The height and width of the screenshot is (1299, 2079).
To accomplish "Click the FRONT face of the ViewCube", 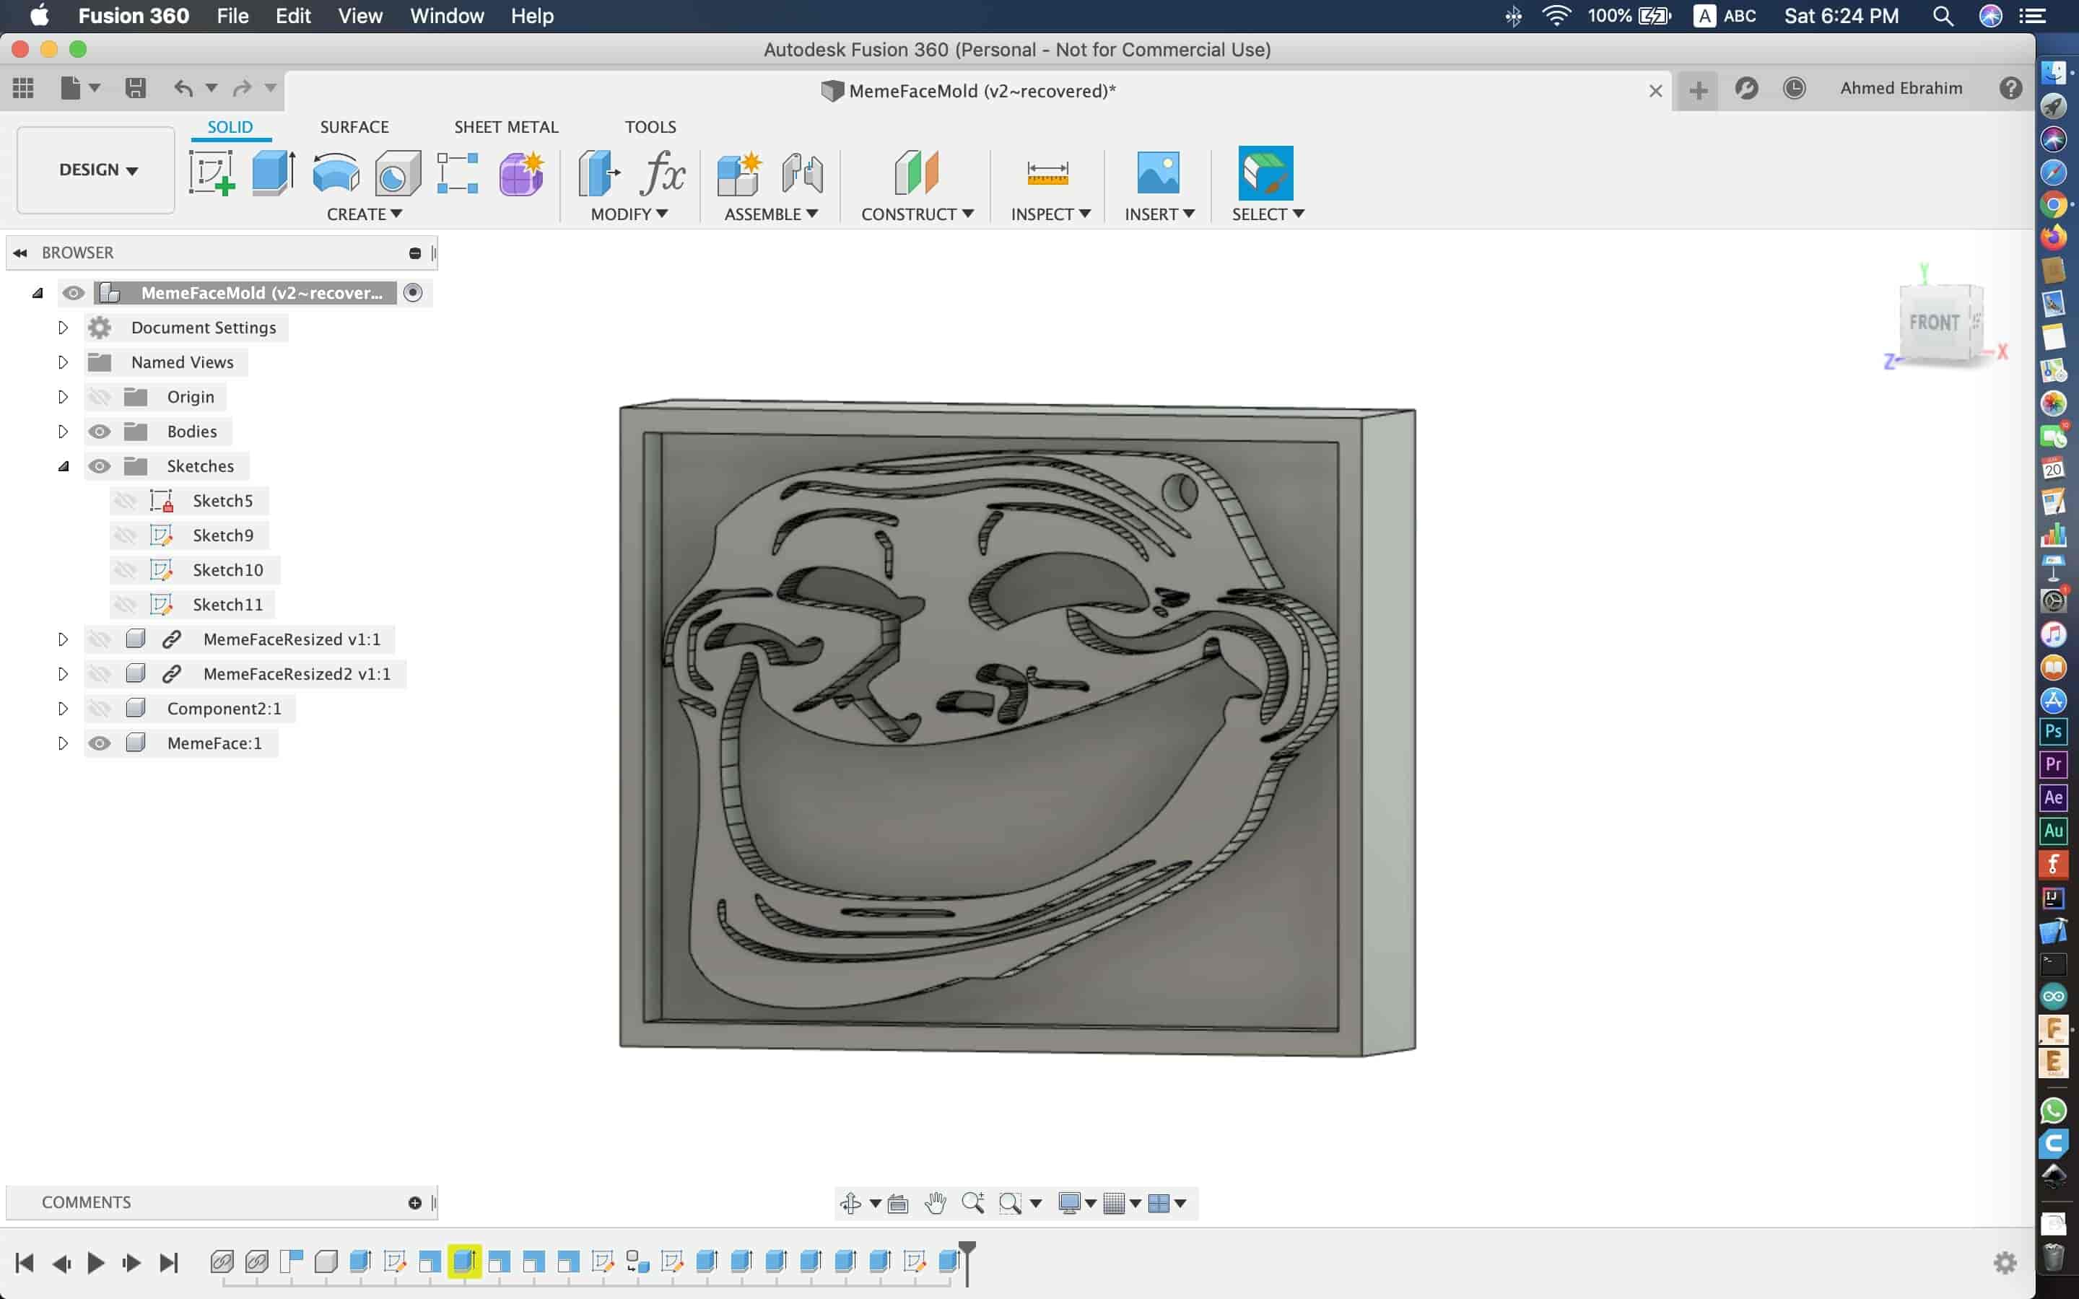I will [x=1933, y=322].
